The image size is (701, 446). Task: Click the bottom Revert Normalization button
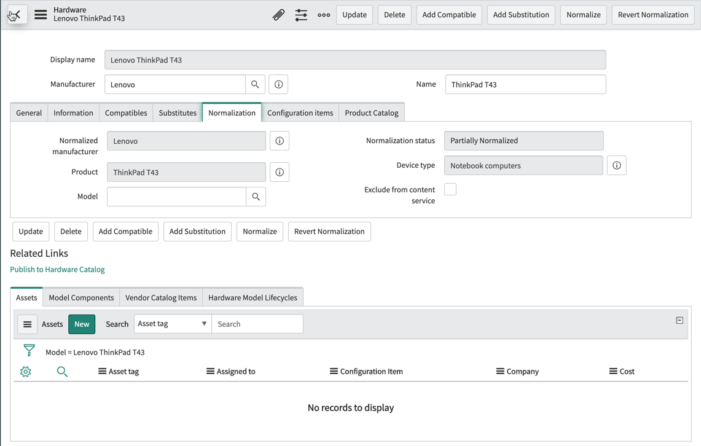point(329,232)
